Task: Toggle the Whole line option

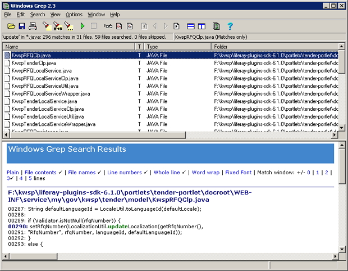Action: pos(167,173)
